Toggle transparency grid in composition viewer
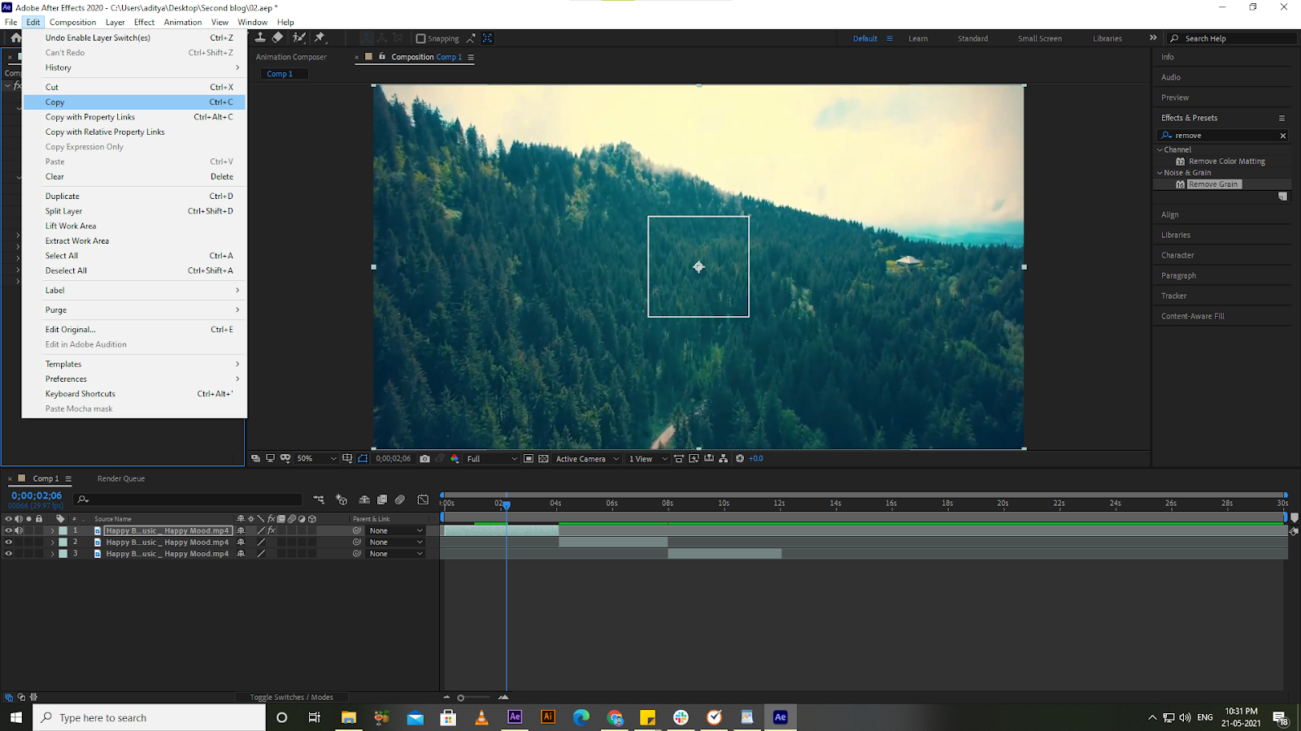 (542, 458)
